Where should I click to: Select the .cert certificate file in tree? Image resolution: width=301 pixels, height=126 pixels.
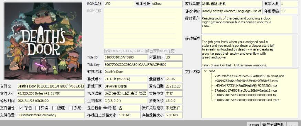tap(247, 100)
